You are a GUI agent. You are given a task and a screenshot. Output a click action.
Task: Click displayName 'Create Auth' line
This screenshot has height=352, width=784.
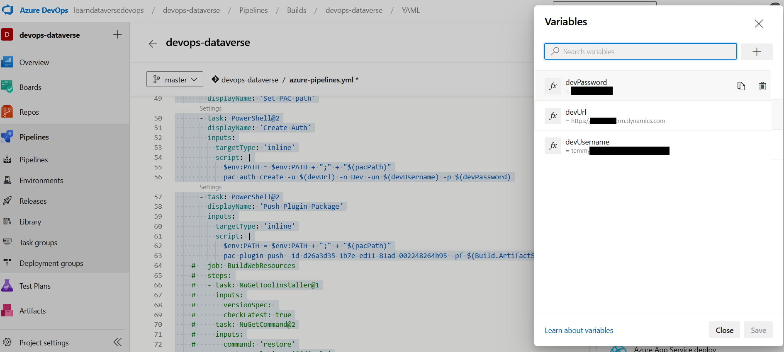click(x=259, y=128)
